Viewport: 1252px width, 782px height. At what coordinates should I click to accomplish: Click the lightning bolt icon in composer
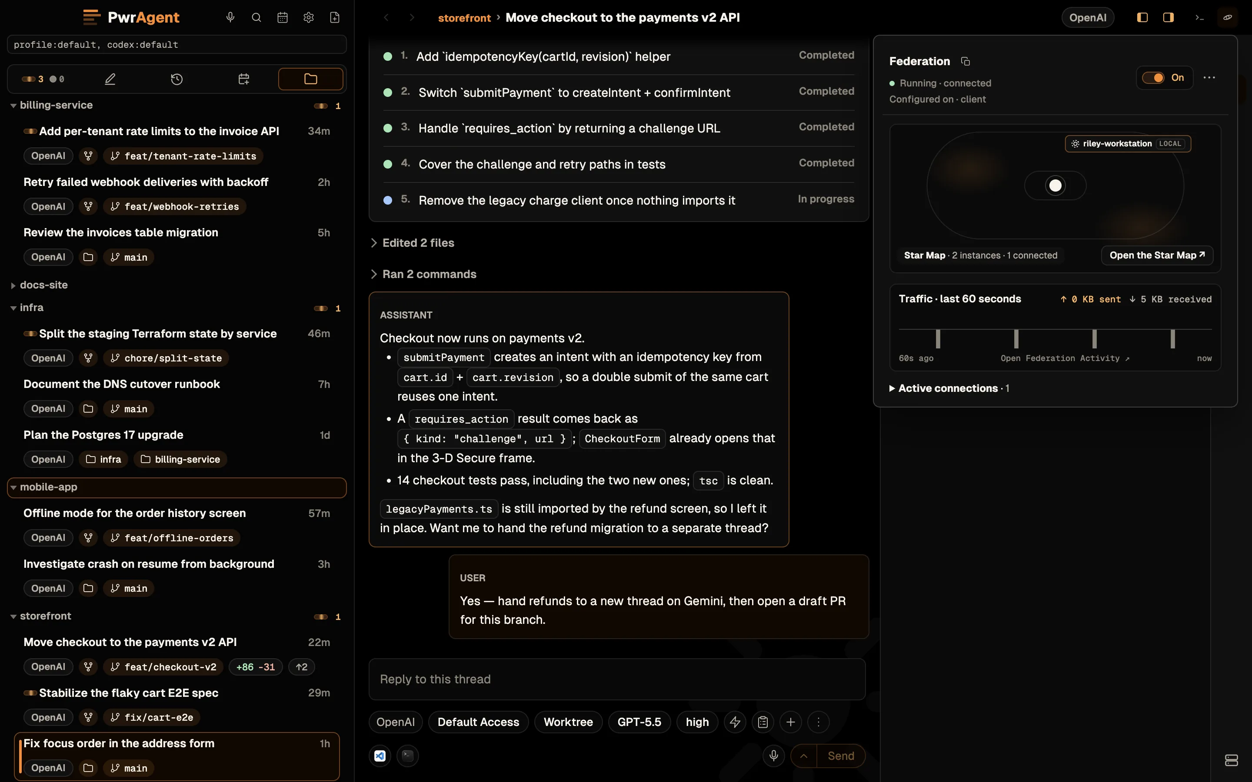[x=735, y=722]
